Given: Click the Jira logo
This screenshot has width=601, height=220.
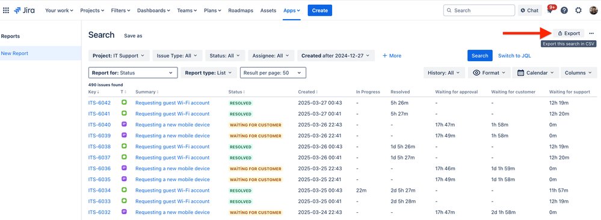Looking at the screenshot, I should point(24,10).
